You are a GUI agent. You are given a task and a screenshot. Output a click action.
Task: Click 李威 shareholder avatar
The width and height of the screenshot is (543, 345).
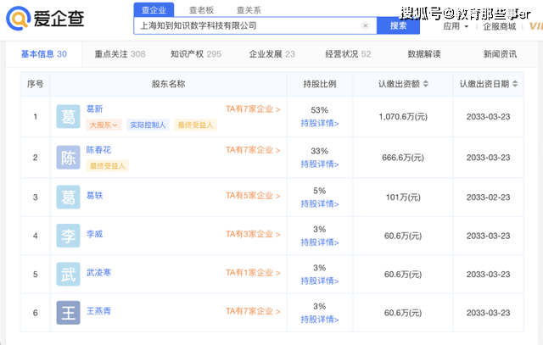pos(69,235)
